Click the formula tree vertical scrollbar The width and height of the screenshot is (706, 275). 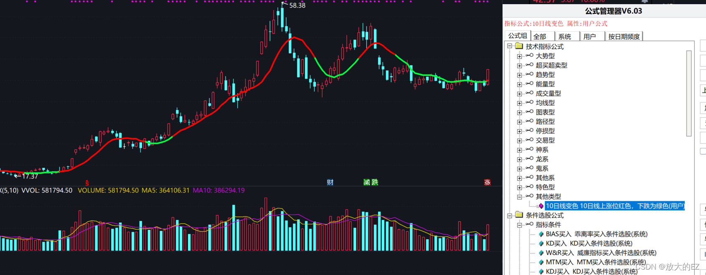point(689,93)
